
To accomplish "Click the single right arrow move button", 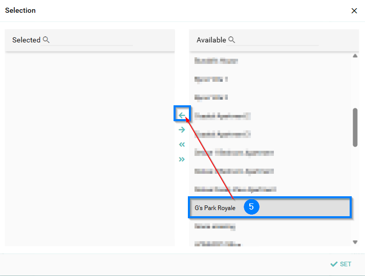I will tap(182, 130).
